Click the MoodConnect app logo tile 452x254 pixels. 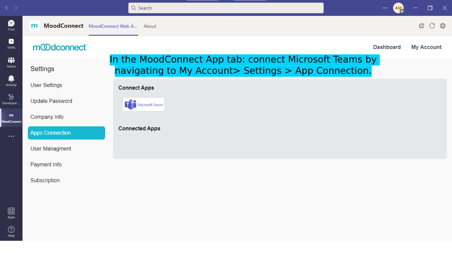[34, 26]
